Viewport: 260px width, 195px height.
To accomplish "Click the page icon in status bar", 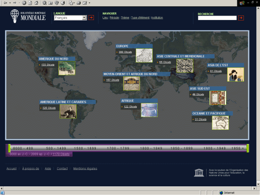I will [x=2, y=193].
